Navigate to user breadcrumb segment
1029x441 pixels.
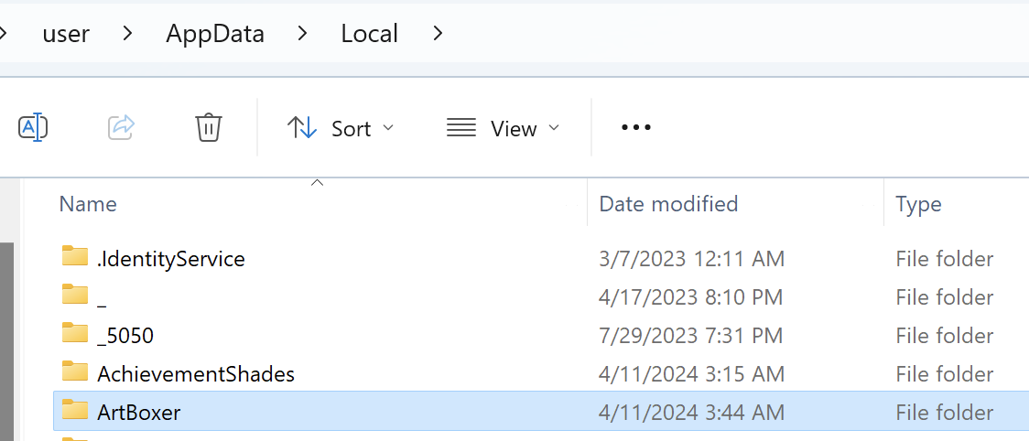pos(66,34)
